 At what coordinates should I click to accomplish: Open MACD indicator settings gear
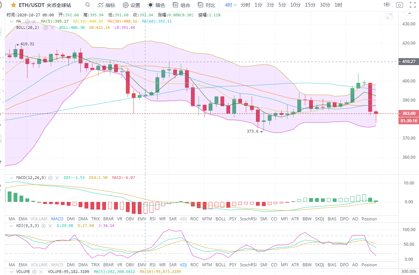click(x=50, y=178)
